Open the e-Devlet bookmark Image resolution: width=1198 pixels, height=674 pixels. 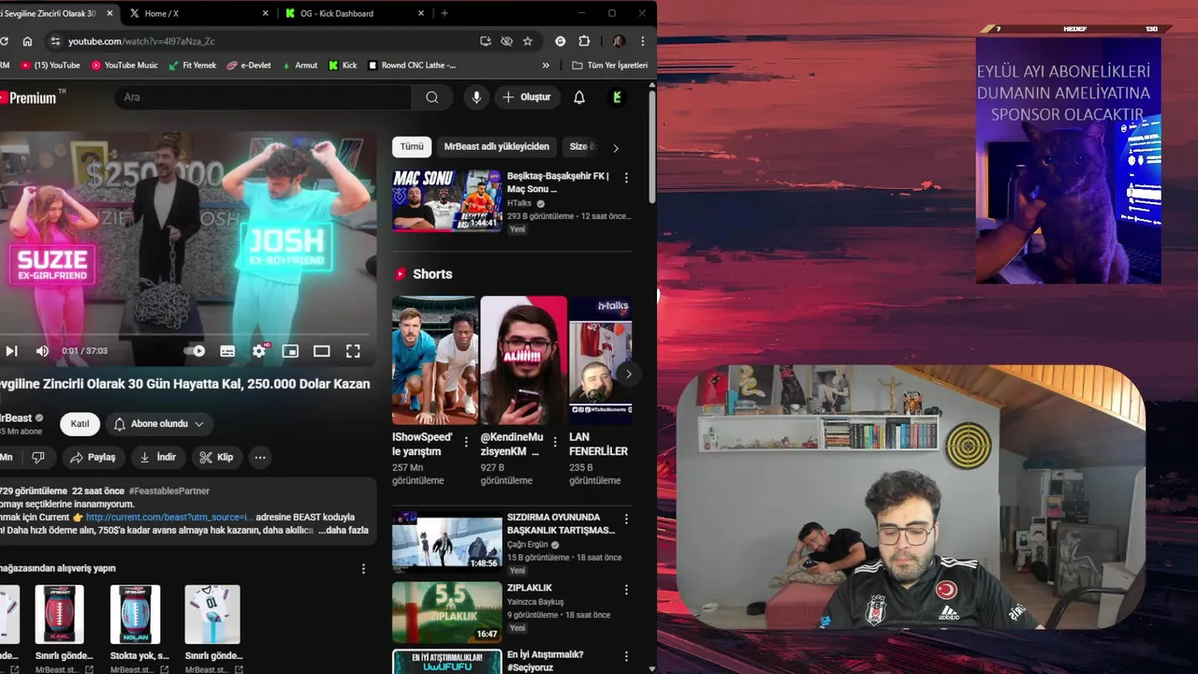(x=249, y=66)
